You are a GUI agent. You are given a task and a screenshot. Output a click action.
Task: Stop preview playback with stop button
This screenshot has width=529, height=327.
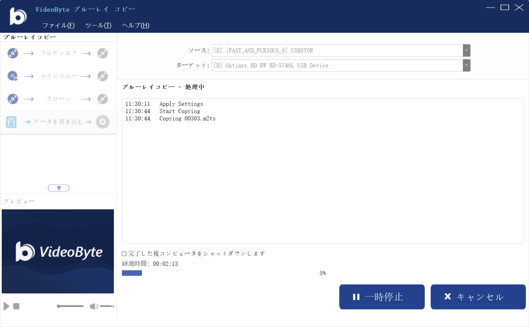[x=15, y=306]
